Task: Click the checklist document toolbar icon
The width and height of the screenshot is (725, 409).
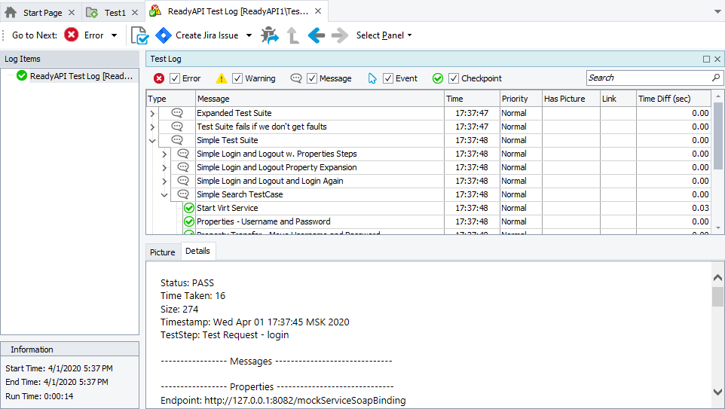Action: (139, 35)
